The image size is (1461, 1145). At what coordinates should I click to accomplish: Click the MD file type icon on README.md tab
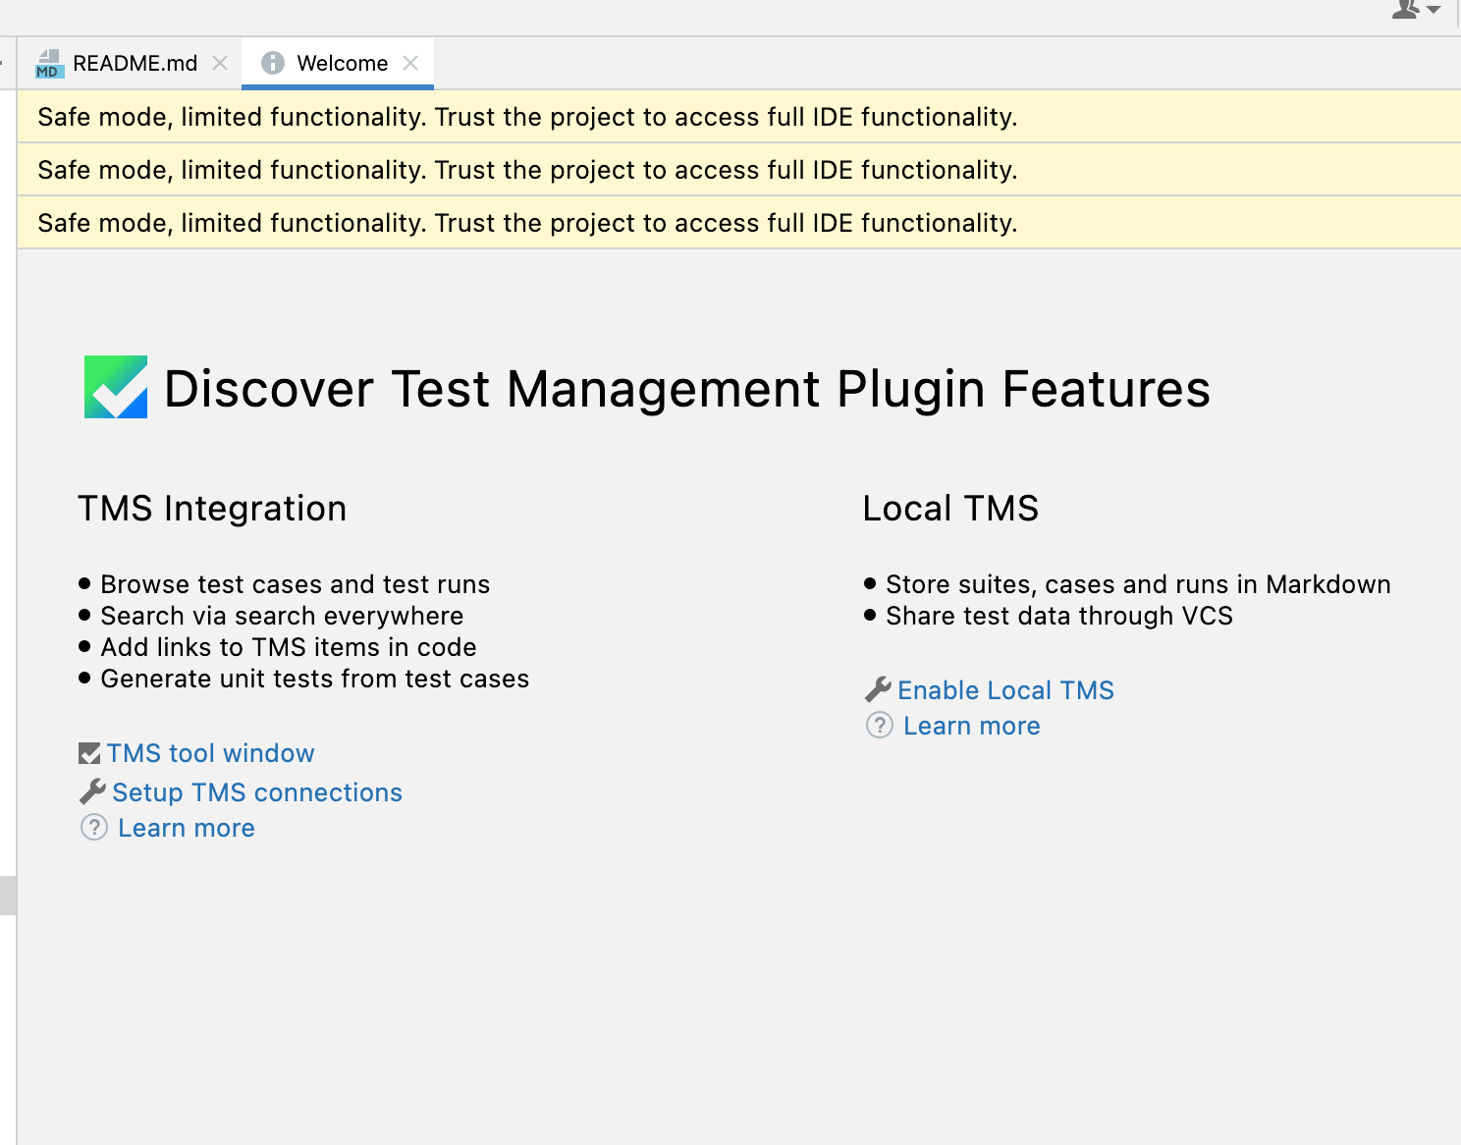click(x=49, y=63)
